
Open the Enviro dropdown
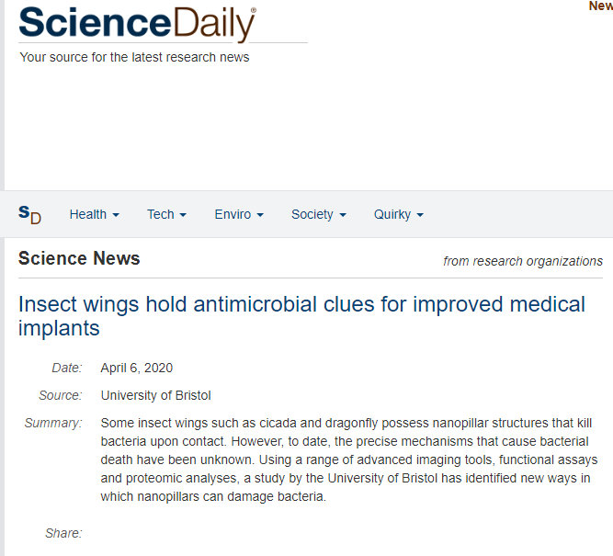point(239,214)
